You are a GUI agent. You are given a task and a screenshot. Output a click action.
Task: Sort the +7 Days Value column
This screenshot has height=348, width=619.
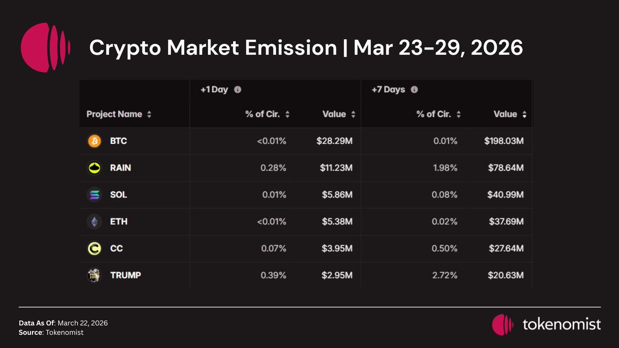(x=524, y=114)
